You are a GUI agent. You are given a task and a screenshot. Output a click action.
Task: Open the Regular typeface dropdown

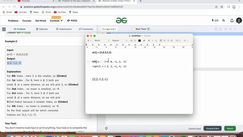pos(119,41)
